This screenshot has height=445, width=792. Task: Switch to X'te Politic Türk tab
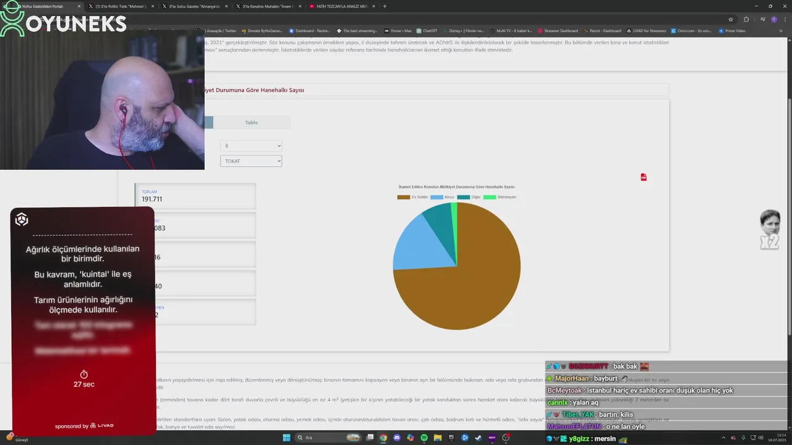[120, 6]
